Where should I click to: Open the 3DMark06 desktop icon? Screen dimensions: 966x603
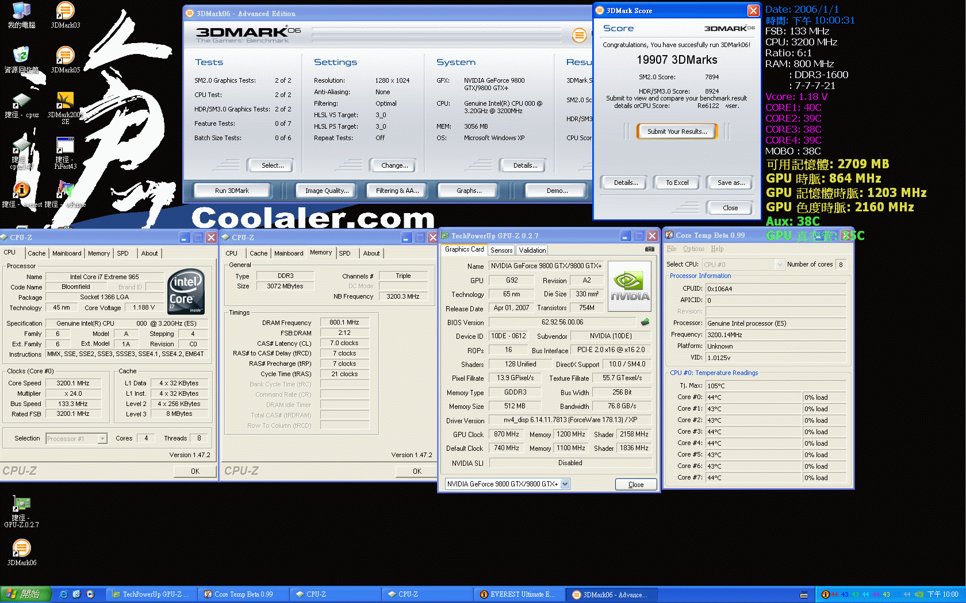coord(21,552)
